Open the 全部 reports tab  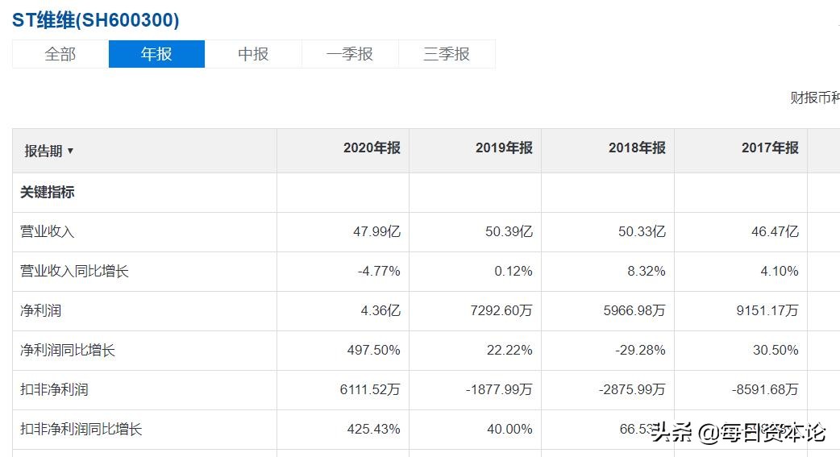(x=60, y=54)
